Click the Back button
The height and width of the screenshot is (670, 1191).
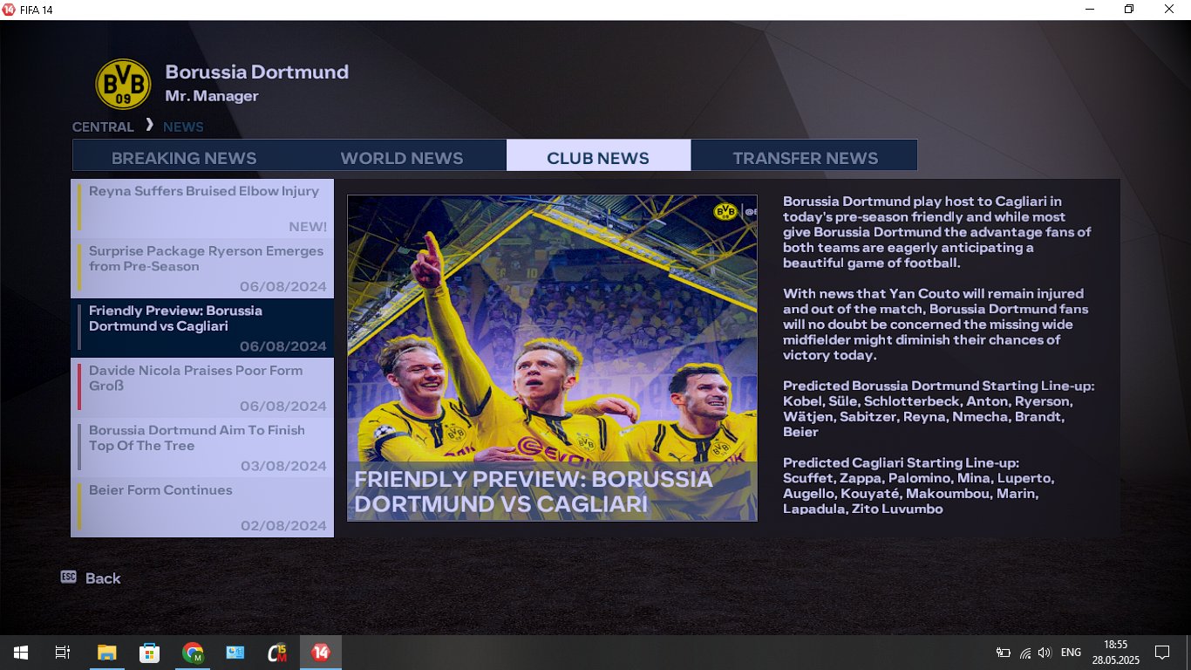click(91, 578)
